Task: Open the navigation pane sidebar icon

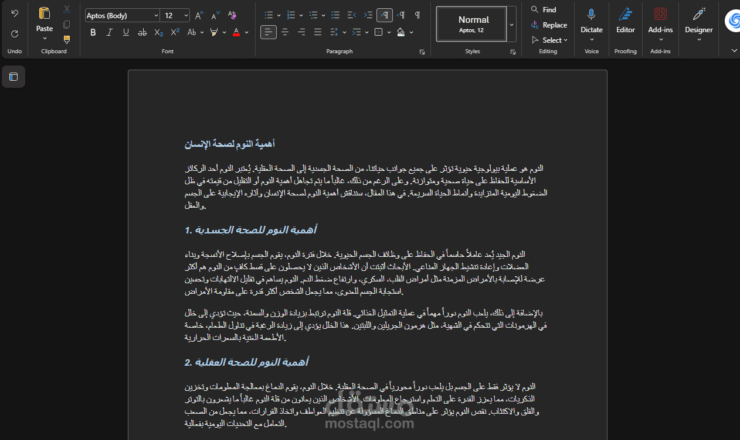Action: tap(13, 77)
